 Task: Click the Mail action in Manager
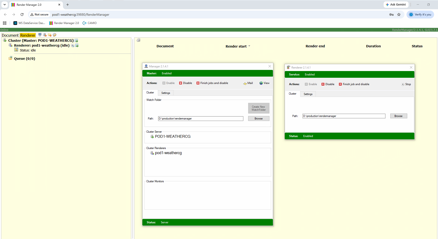point(248,83)
